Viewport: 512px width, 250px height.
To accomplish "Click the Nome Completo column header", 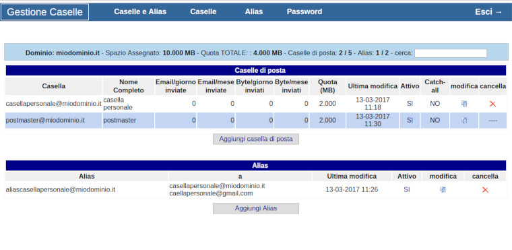I will (x=128, y=86).
